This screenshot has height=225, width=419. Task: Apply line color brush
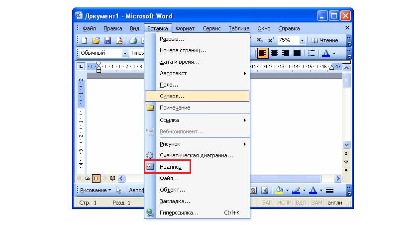(296, 190)
